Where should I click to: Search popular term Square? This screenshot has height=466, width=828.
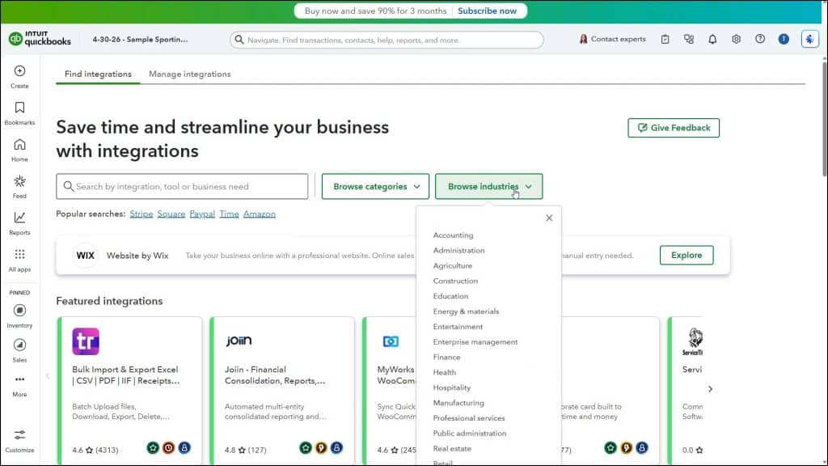coord(171,214)
